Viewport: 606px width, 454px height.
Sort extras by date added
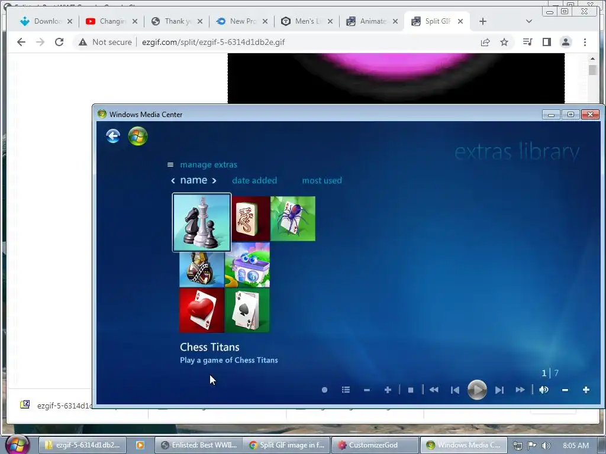tap(254, 180)
